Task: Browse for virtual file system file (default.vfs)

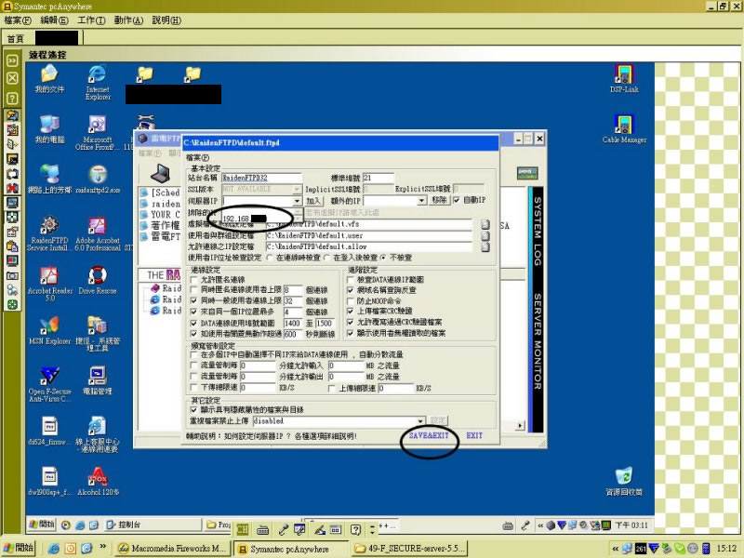Action: coord(485,224)
